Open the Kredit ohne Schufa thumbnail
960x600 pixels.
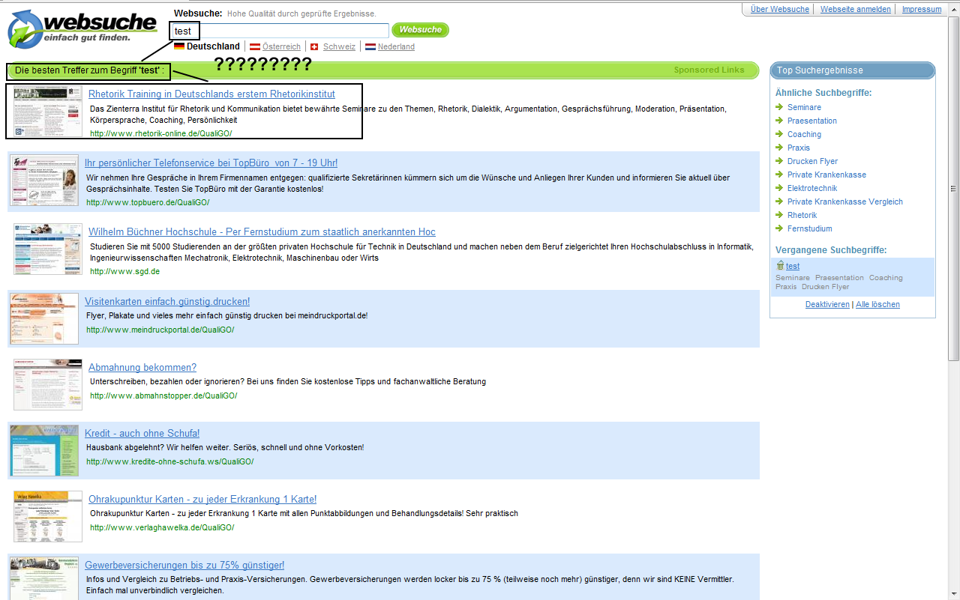(44, 450)
